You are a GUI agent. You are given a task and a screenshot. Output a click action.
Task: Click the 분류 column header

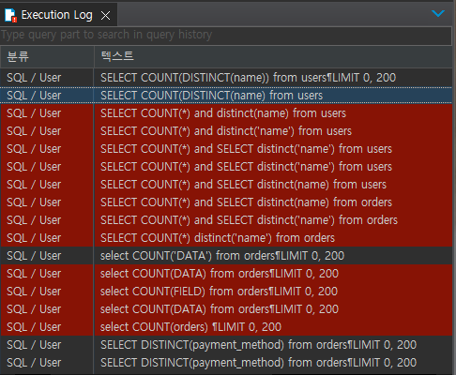(x=47, y=56)
